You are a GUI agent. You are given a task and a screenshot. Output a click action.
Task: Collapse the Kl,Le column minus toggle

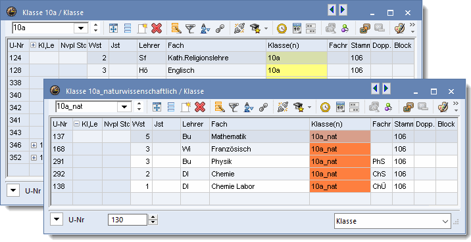pos(76,124)
